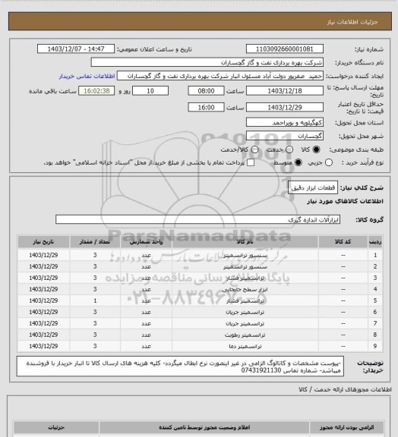Click the request creator name field
This screenshot has width=398, height=437.
(x=220, y=76)
